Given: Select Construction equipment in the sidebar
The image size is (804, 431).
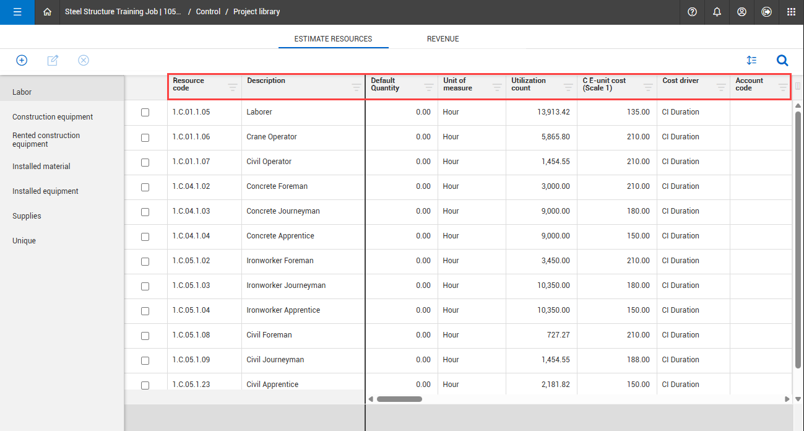Looking at the screenshot, I should [x=53, y=117].
